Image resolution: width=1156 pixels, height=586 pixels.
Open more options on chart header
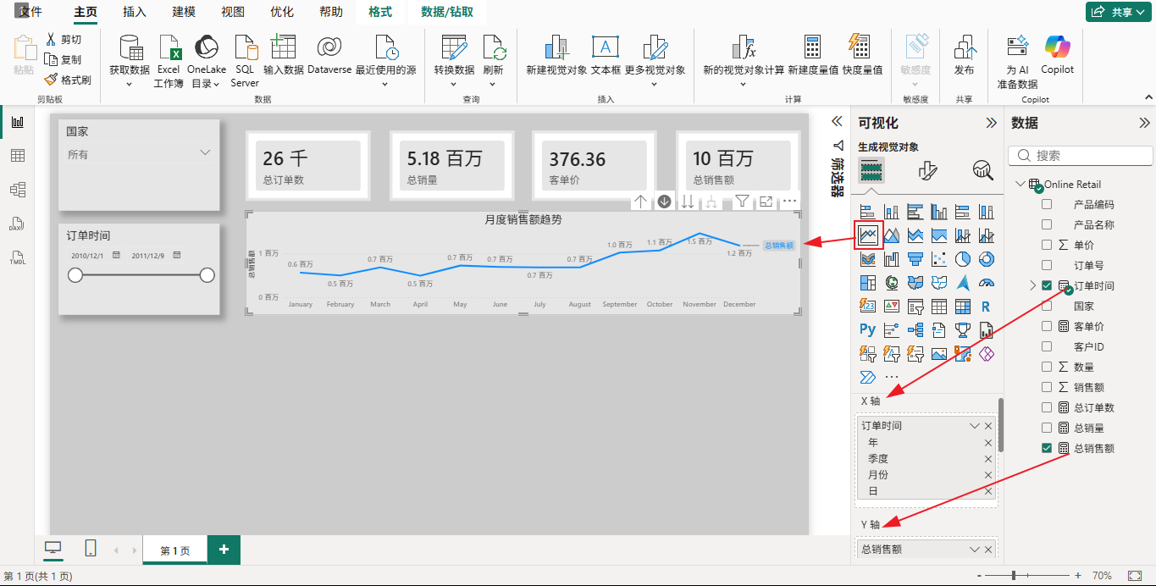click(x=789, y=202)
